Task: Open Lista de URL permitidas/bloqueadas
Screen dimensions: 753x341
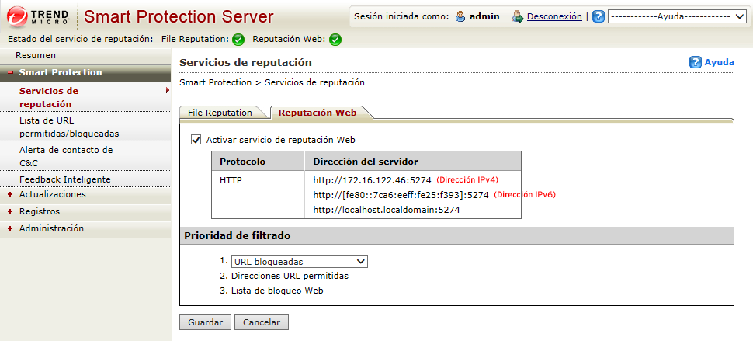Action: [69, 127]
